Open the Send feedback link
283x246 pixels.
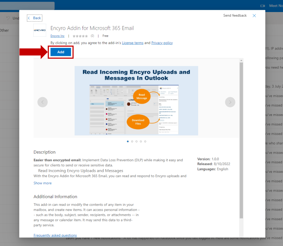click(x=235, y=16)
